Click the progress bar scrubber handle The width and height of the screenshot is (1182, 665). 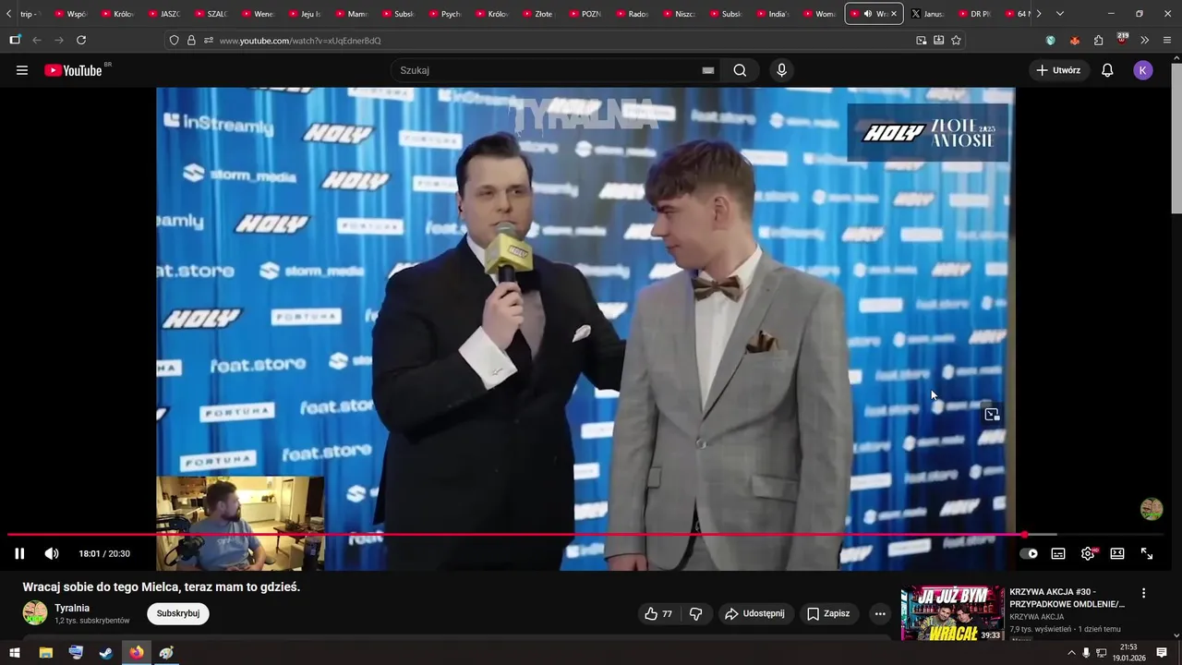(1024, 535)
